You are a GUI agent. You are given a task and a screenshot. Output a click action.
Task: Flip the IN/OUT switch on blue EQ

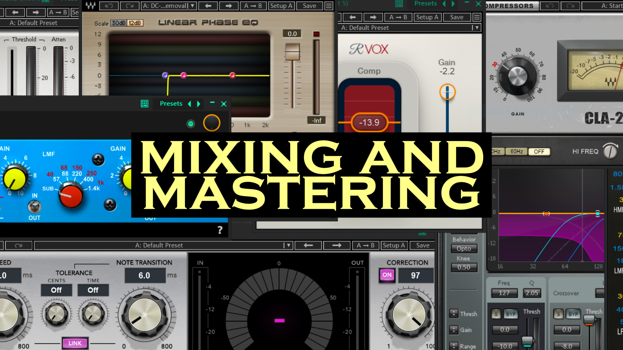(34, 206)
